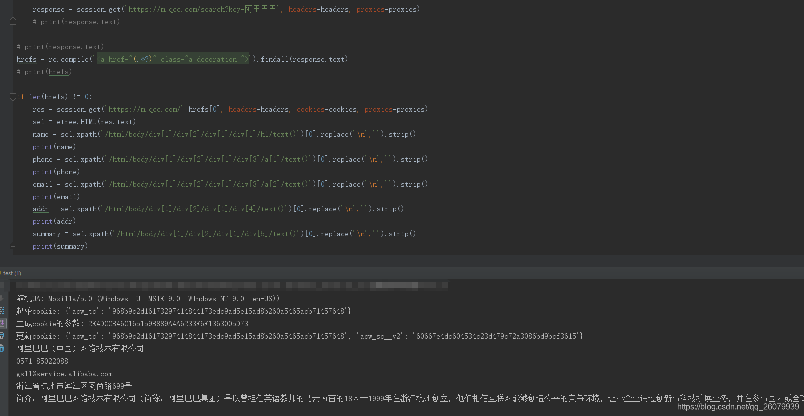804x416 pixels.
Task: Click the regex string 'a-decoration' in code
Action: coord(214,59)
